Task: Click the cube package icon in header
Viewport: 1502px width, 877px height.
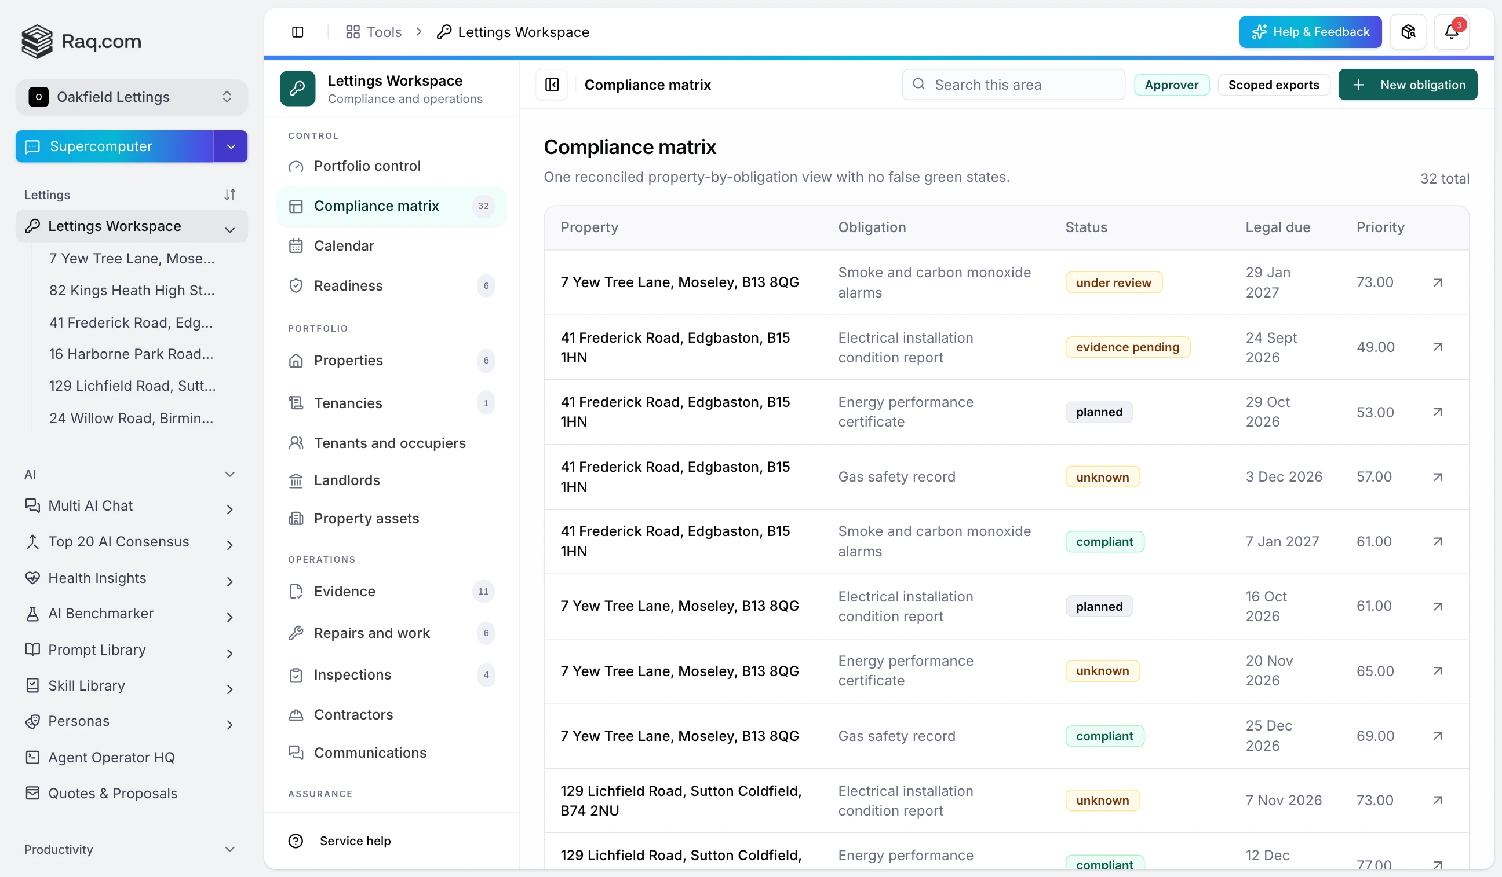Action: tap(1408, 32)
